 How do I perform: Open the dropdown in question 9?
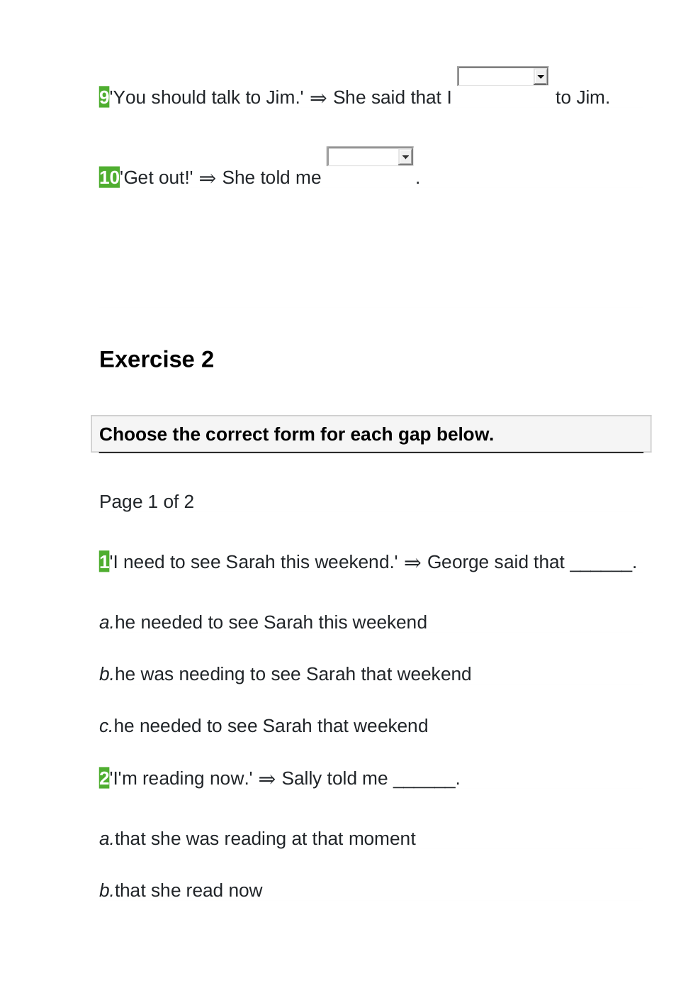pyautogui.click(x=502, y=76)
